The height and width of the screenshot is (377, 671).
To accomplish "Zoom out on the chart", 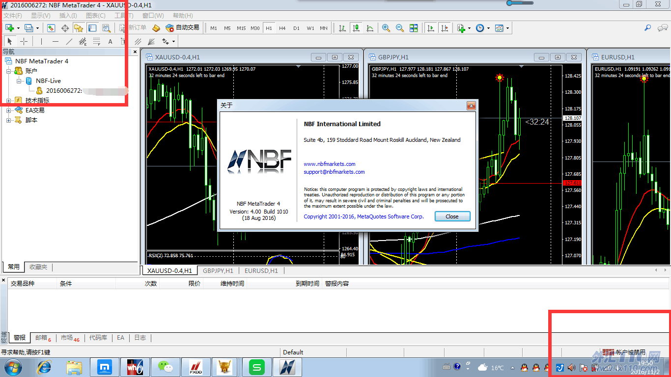I will tap(400, 28).
